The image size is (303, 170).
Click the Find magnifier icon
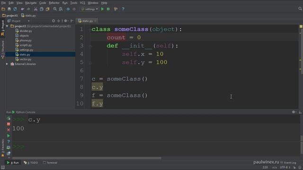(x=55, y=9)
